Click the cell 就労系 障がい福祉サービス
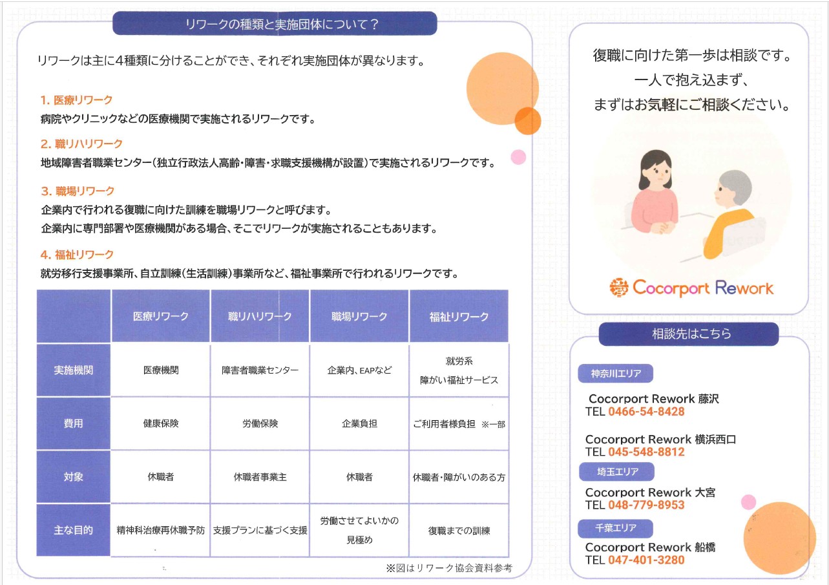 (x=459, y=370)
